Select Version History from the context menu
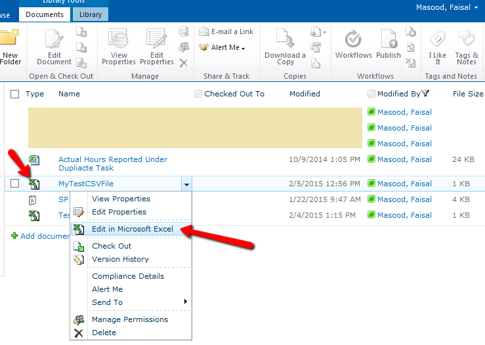485x345 pixels. tap(120, 259)
